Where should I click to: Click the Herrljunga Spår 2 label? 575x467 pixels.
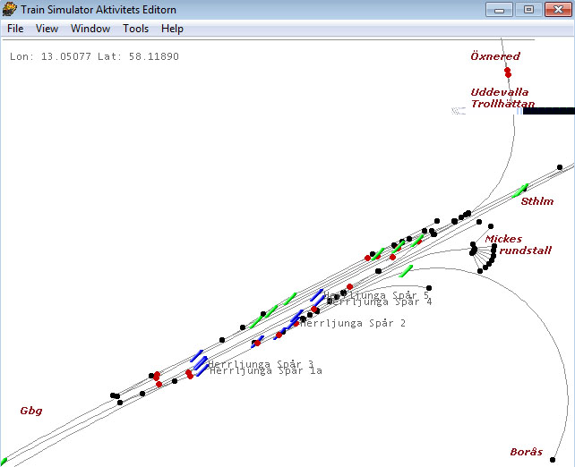353,323
